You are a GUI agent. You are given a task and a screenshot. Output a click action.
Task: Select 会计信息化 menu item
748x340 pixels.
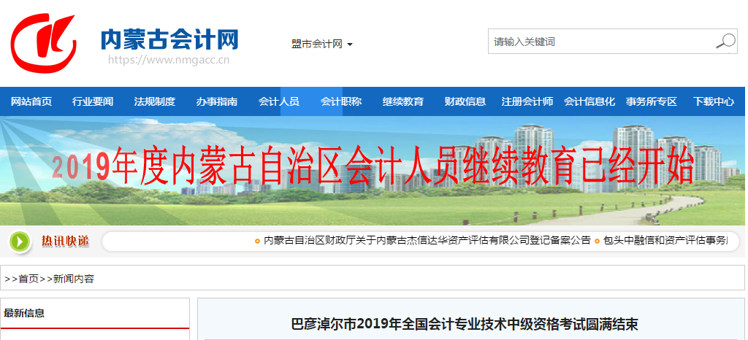coord(589,101)
